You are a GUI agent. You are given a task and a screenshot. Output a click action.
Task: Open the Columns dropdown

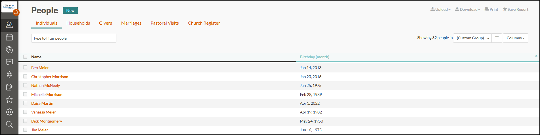(515, 38)
